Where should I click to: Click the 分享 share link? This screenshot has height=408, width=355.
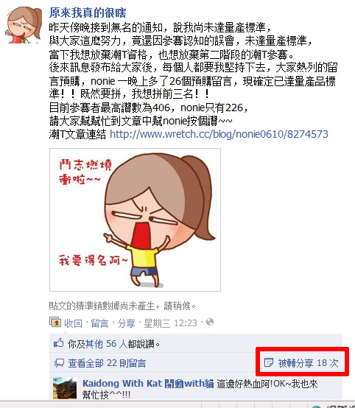coord(126,323)
